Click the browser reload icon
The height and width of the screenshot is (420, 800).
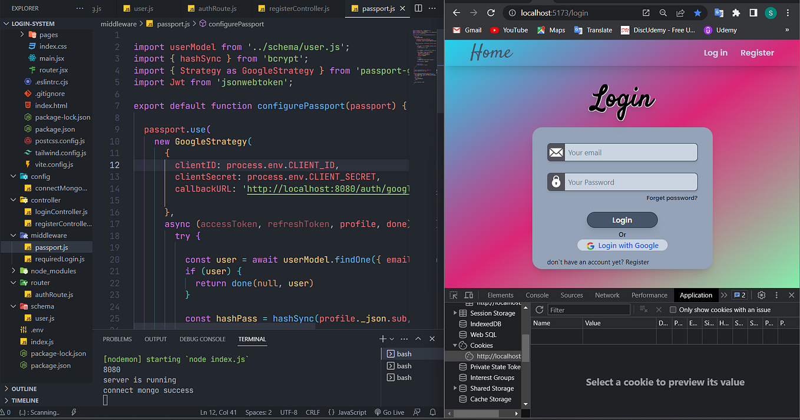[491, 12]
